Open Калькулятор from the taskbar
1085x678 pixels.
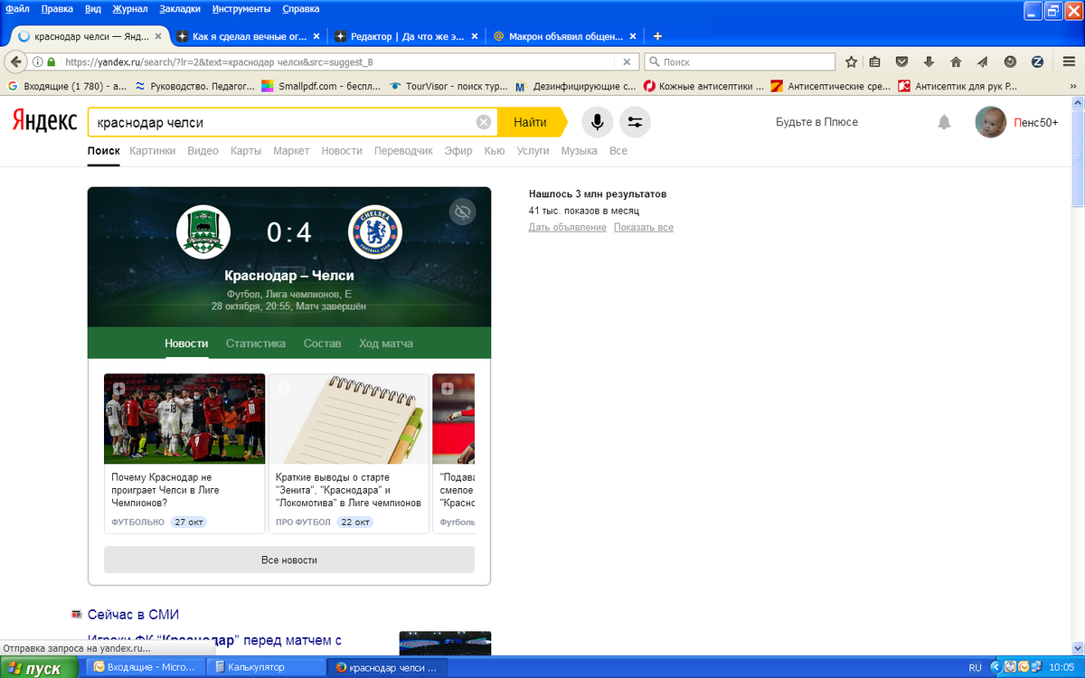(x=266, y=667)
